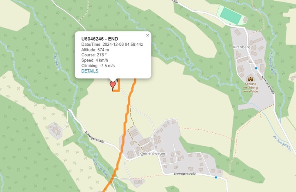Click the Schloss Kirchberg am Walde label
Screen dimensions: 296x192
coord(250,88)
